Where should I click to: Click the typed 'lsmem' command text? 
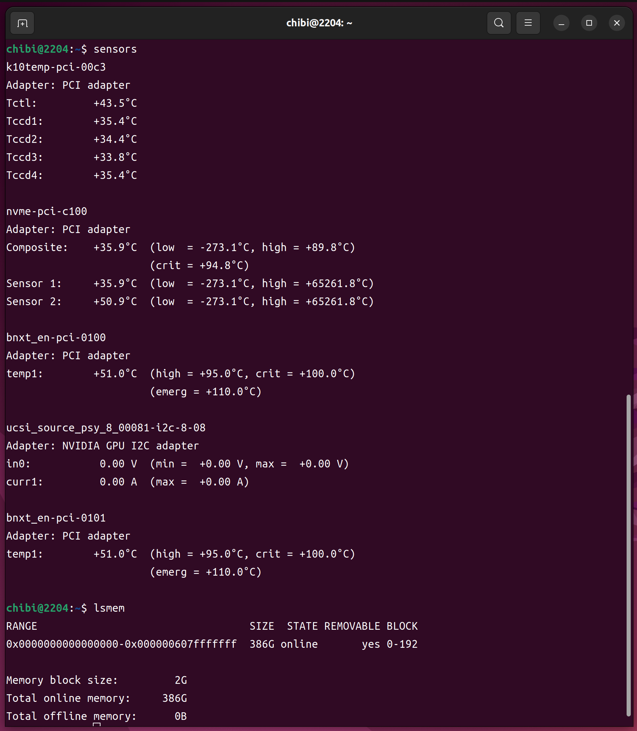[x=109, y=608]
